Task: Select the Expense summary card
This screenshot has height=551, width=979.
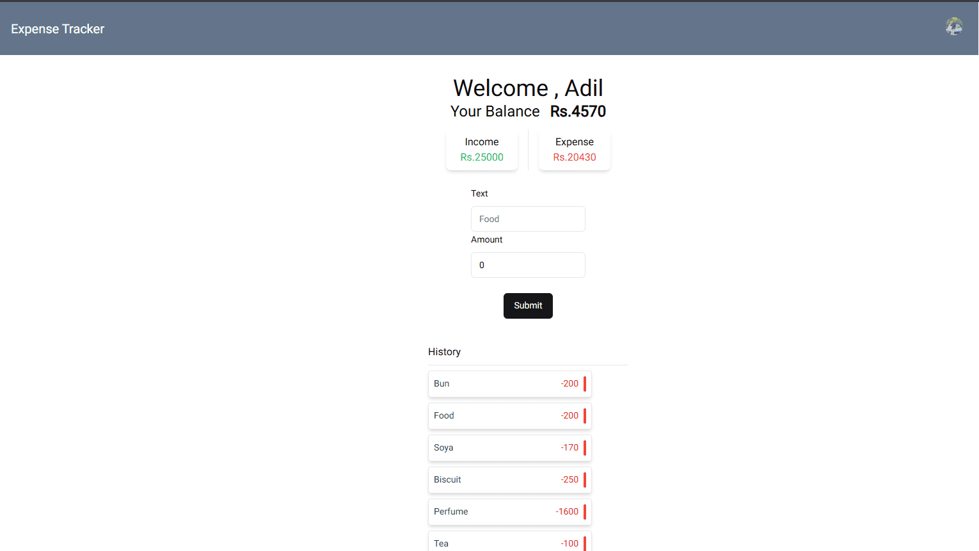Action: pyautogui.click(x=574, y=149)
